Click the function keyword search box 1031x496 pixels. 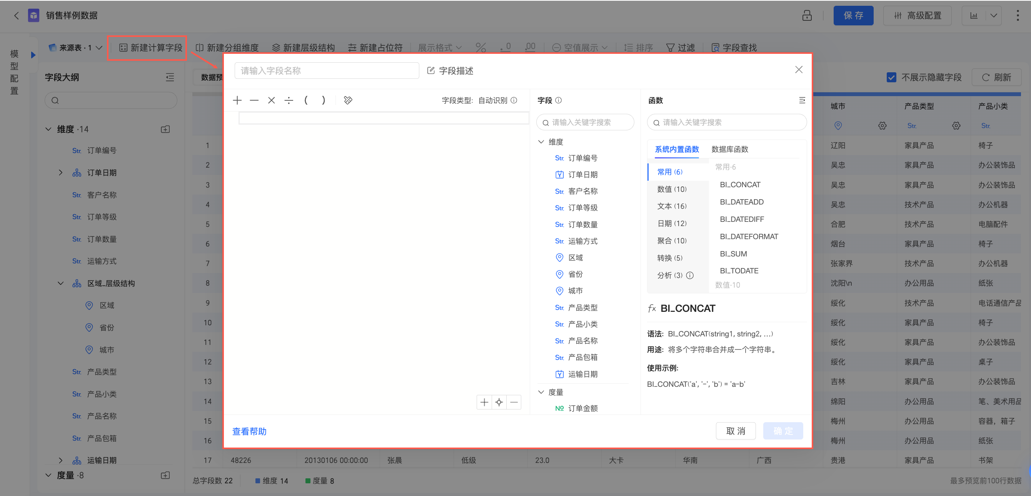[727, 122]
